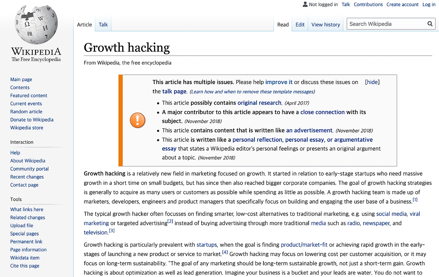Open the user Talk link at top
Screen dimensions: 439x277
coord(346,4)
